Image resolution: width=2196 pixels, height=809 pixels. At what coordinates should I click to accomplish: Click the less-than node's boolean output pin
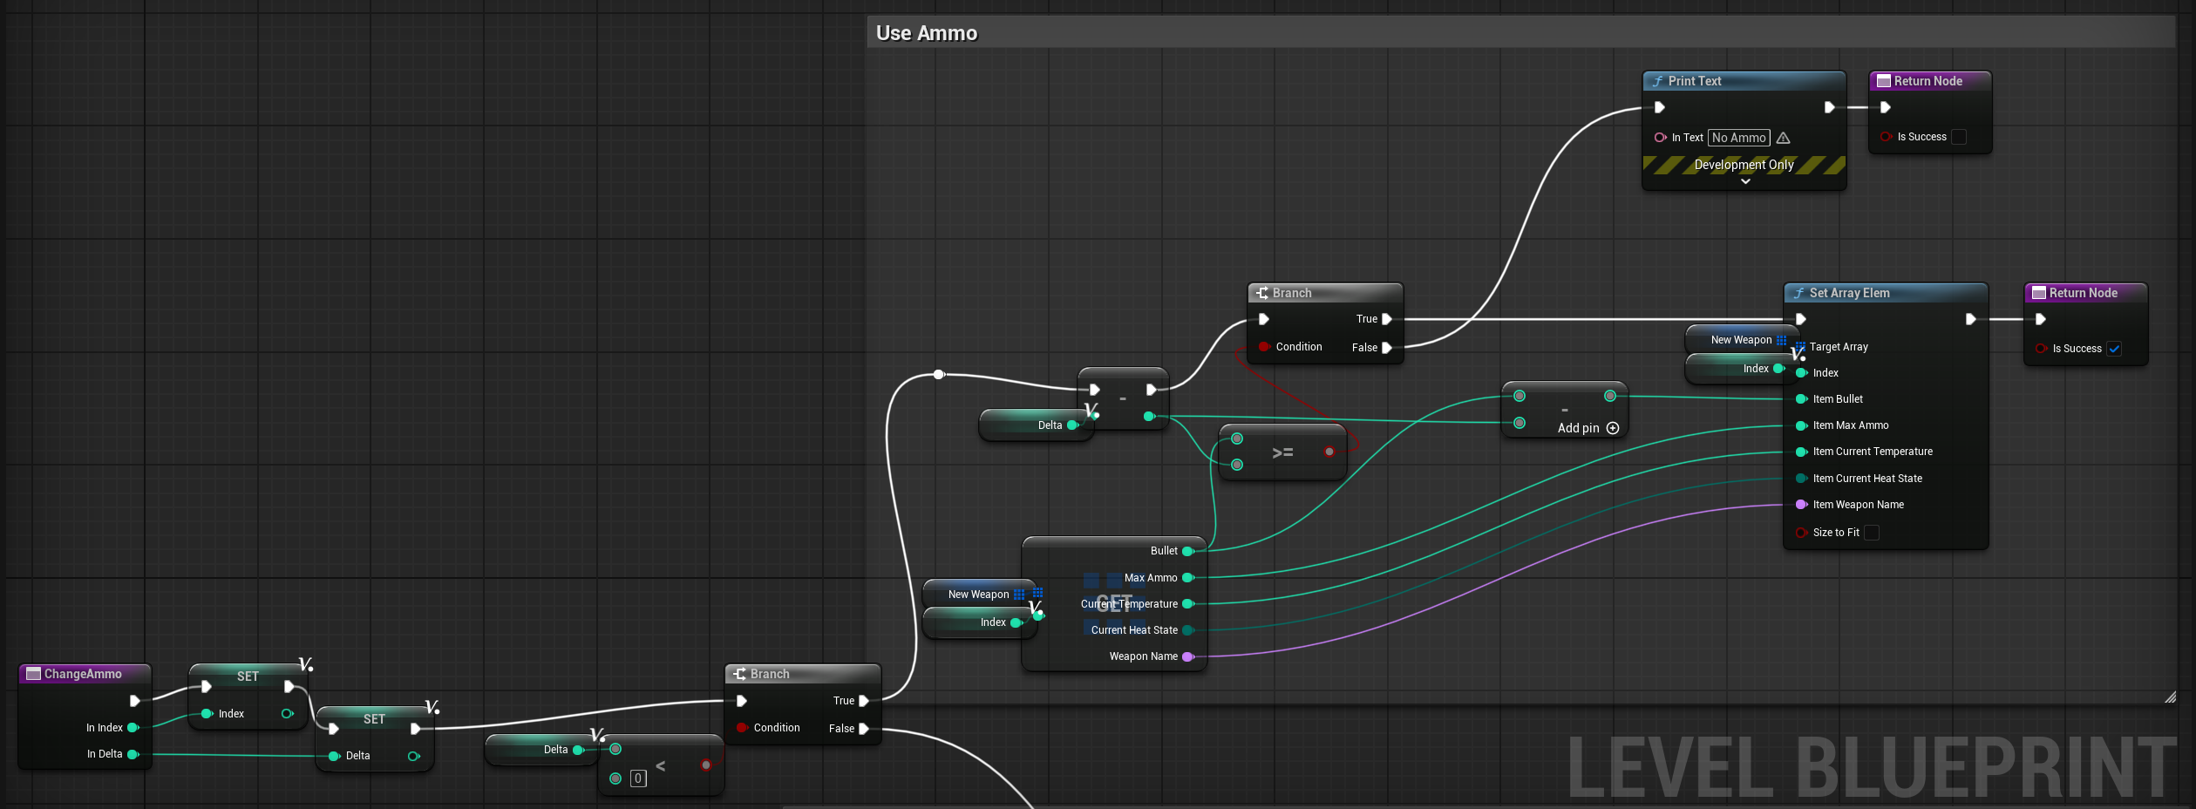click(706, 765)
